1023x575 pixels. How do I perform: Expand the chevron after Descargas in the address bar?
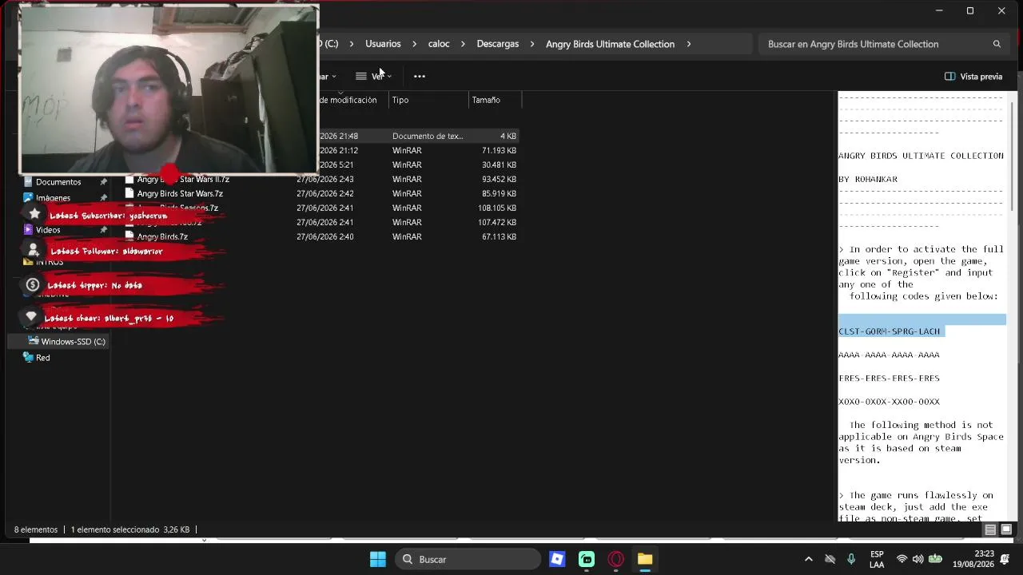(x=532, y=44)
